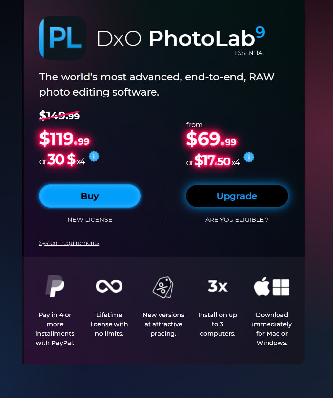Click the NEW LICENSE label

click(x=90, y=219)
